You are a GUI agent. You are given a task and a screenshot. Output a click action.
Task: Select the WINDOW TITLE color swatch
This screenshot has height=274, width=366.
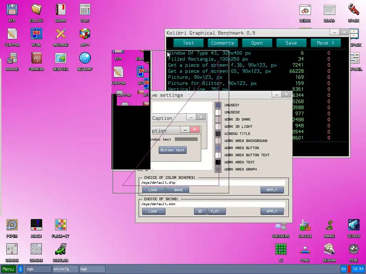218,134
